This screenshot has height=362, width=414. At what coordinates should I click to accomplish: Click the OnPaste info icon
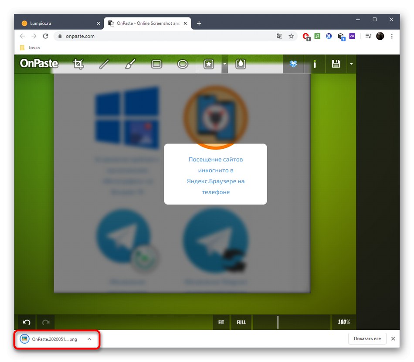(x=315, y=64)
